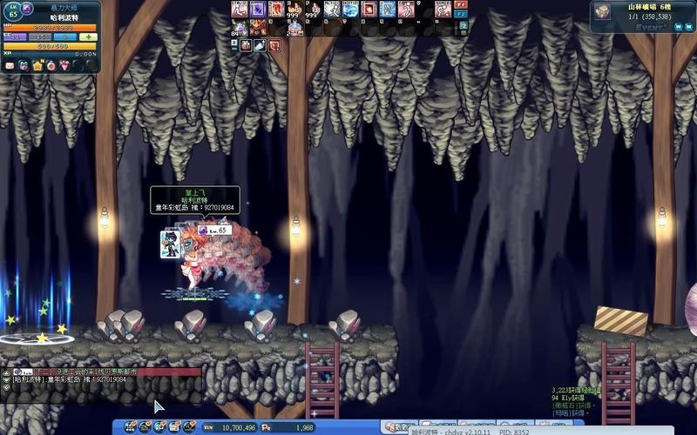Screen dimensions: 697x435
Task: Click the purple class emblem beside level 65
Action: pyautogui.click(x=28, y=7)
